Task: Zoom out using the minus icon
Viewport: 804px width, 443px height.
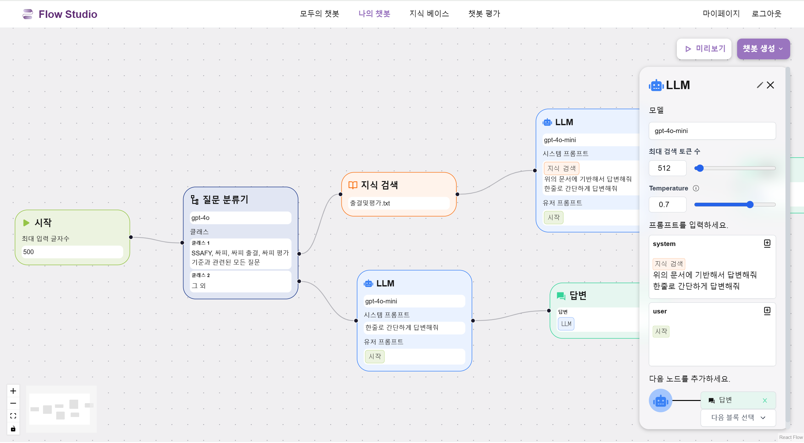Action: (13, 403)
